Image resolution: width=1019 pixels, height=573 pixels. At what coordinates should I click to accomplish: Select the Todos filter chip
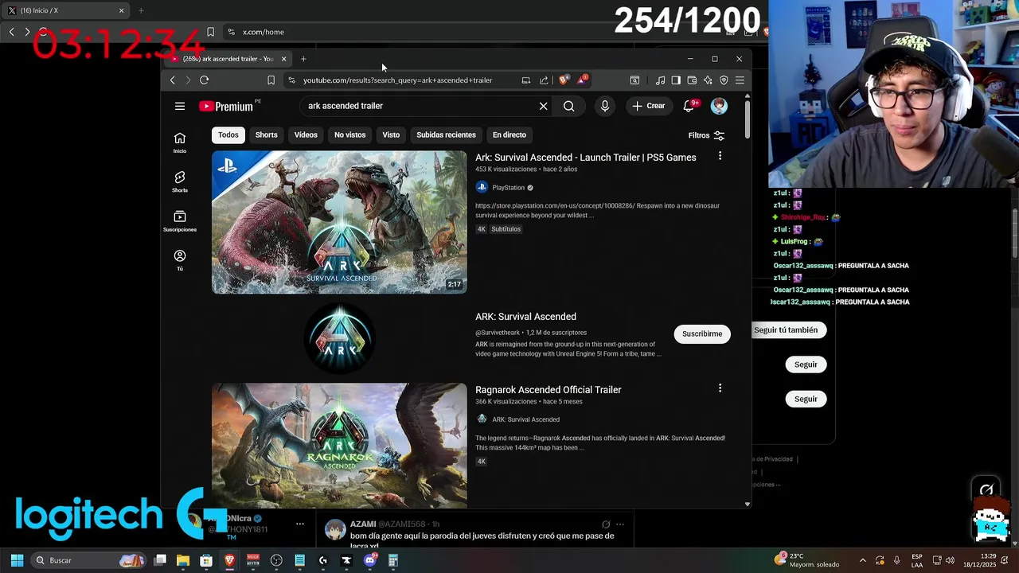coord(228,134)
